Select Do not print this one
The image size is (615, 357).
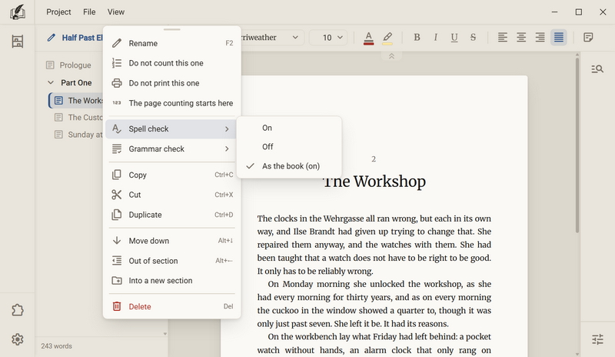pyautogui.click(x=171, y=83)
